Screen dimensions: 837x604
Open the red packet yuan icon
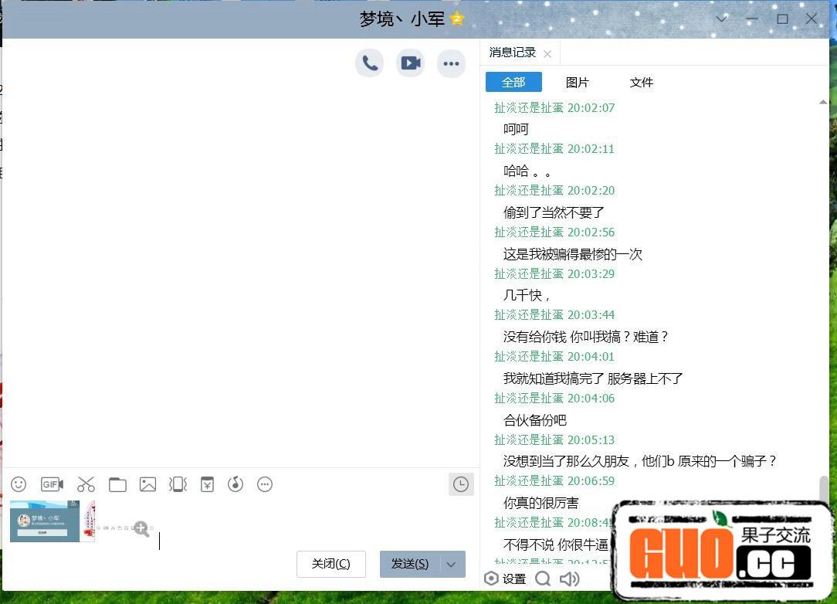click(207, 484)
